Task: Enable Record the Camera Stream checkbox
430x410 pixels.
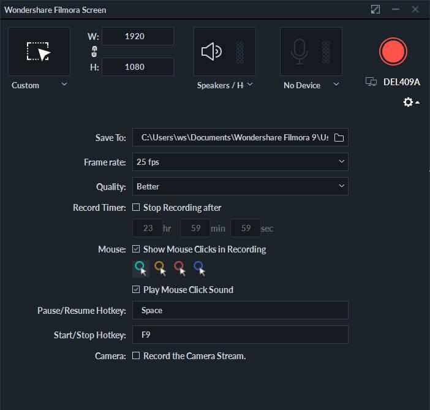Action: point(136,355)
